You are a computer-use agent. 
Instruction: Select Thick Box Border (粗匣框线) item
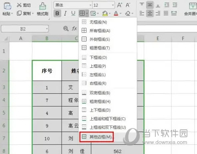[108, 48]
